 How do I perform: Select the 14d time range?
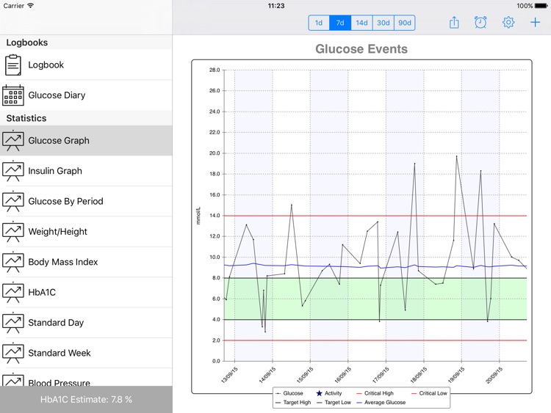(x=361, y=23)
